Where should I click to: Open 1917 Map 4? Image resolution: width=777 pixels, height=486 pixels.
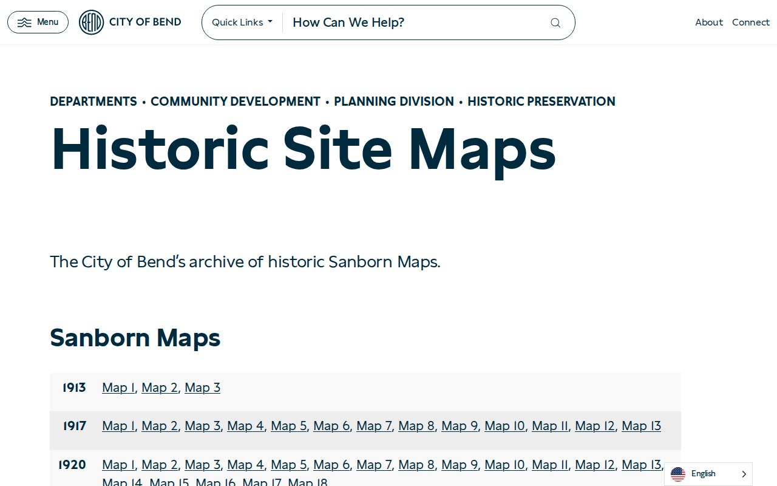point(246,426)
